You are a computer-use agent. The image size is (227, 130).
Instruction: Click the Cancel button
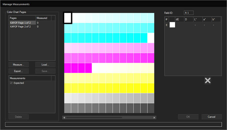(212, 117)
